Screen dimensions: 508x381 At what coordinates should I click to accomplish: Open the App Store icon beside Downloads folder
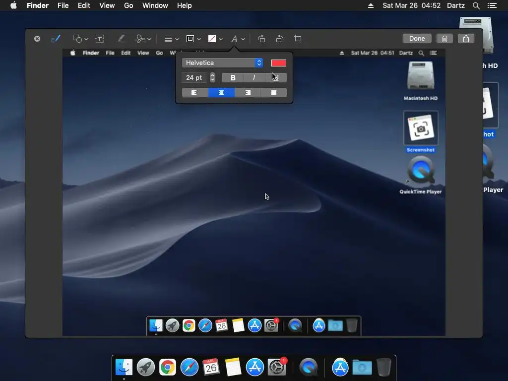[x=340, y=367]
